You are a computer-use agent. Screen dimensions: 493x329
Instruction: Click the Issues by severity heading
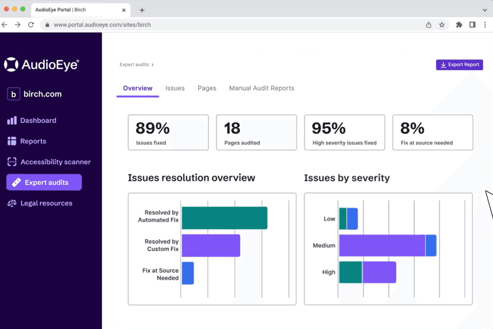click(x=347, y=178)
